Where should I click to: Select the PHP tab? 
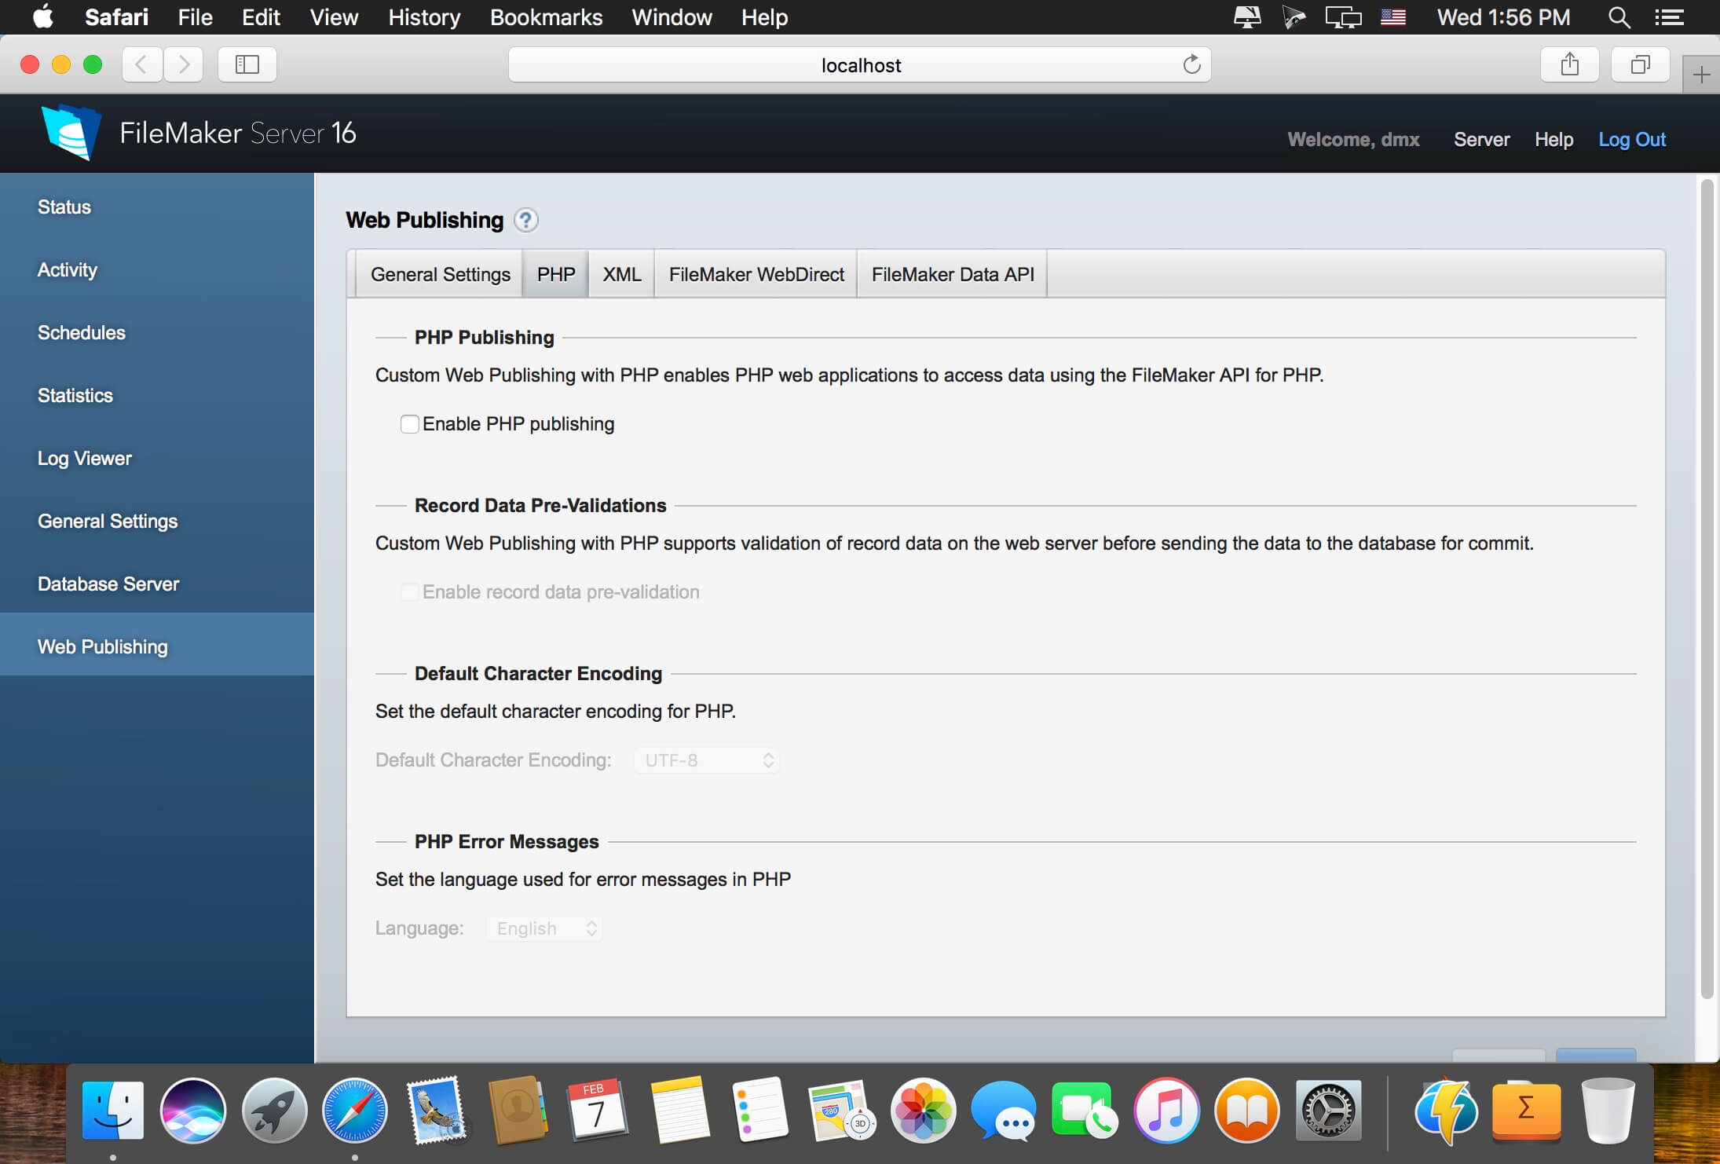(x=556, y=274)
